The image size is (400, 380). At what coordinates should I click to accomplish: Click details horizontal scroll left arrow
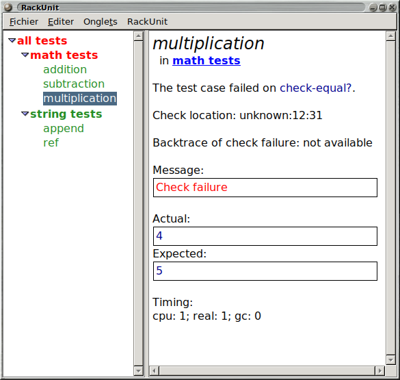pyautogui.click(x=154, y=370)
